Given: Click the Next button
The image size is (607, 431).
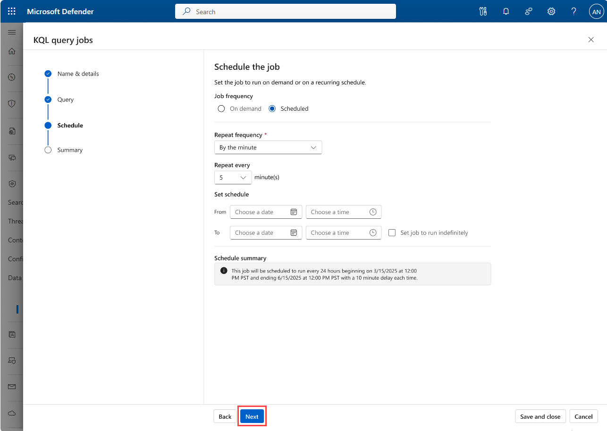Looking at the screenshot, I should (252, 416).
